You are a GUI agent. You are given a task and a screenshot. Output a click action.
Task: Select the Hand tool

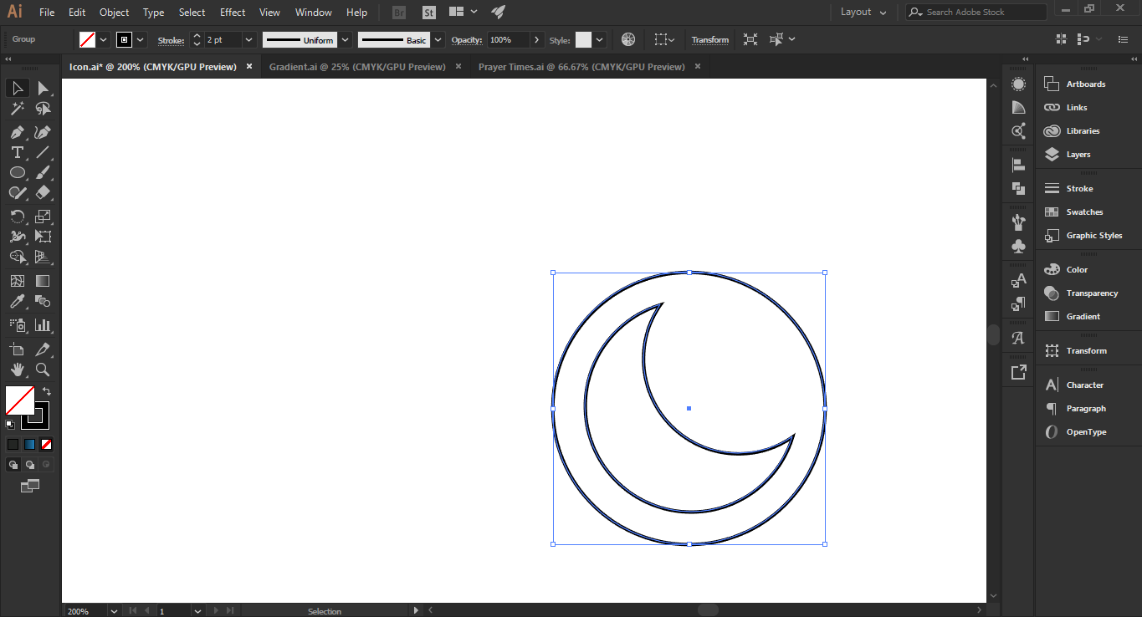[x=17, y=370]
